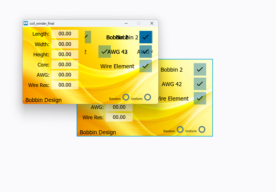Click the "Length:" label in coil_winder_final
The height and width of the screenshot is (192, 276).
pyautogui.click(x=41, y=34)
